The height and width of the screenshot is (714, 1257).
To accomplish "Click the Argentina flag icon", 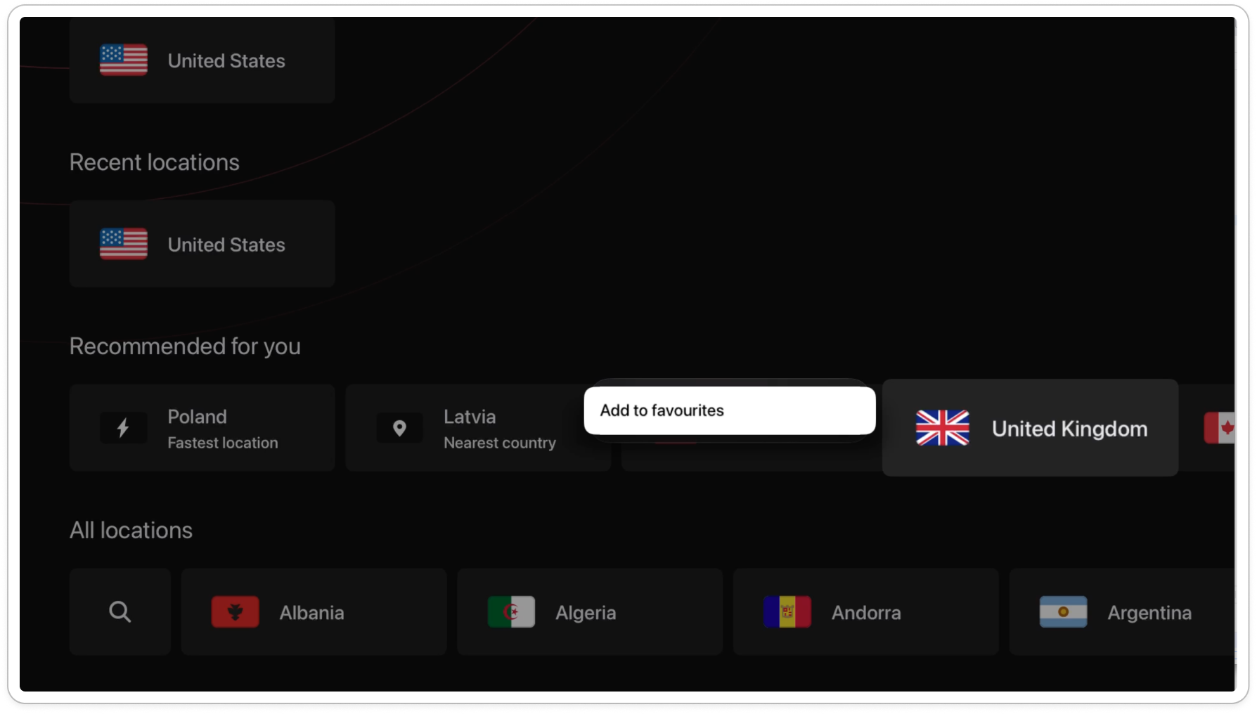I will coord(1063,612).
